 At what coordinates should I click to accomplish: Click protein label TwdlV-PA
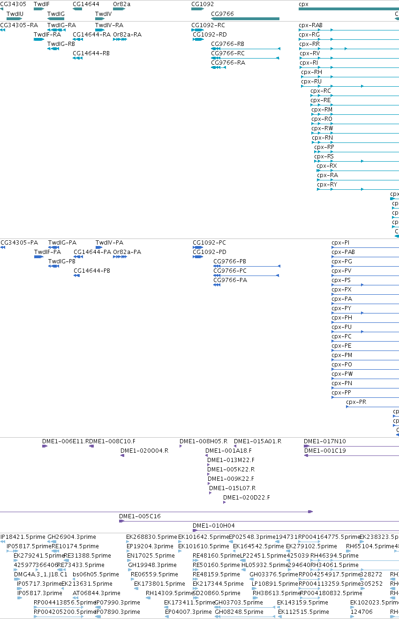coord(109,243)
